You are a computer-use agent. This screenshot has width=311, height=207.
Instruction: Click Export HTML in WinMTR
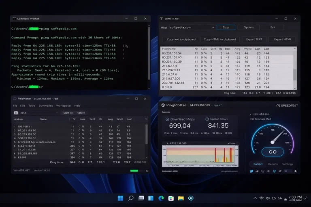283,40
